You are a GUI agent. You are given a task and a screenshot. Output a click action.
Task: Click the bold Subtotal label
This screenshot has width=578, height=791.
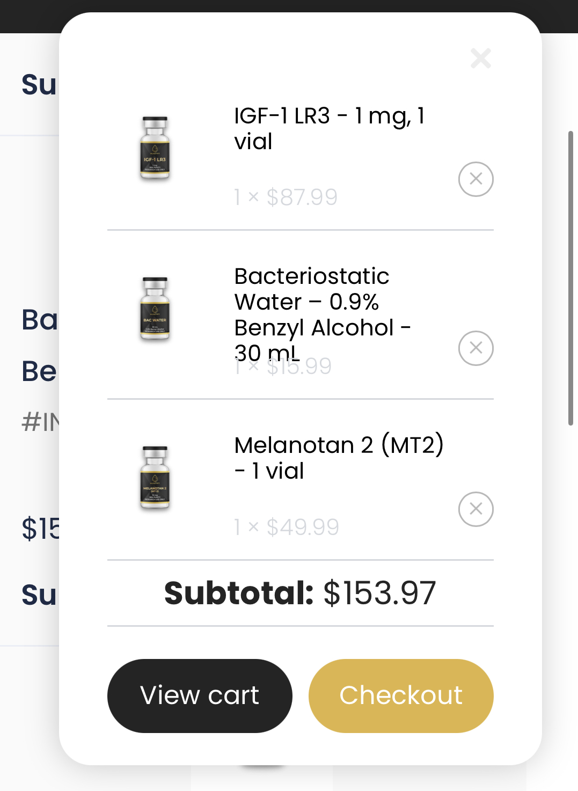coord(239,593)
